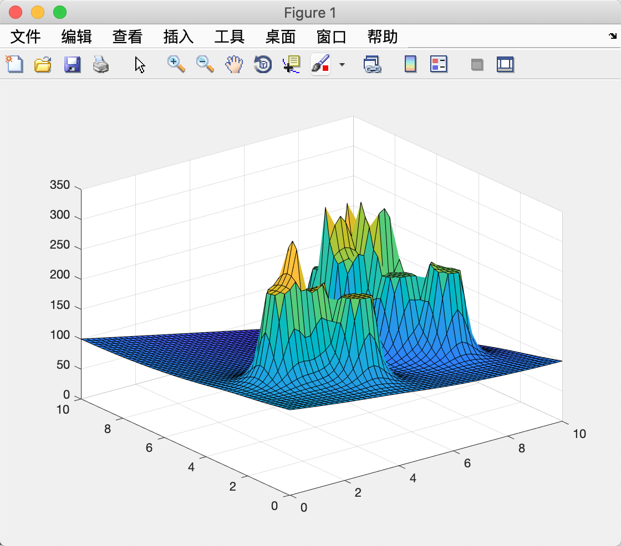
Task: Save the figure with the floppy disk icon
Action: click(72, 64)
